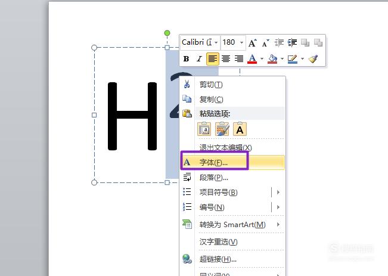
Task: Select 退出文本编辑(X) menu entry
Action: [x=232, y=147]
